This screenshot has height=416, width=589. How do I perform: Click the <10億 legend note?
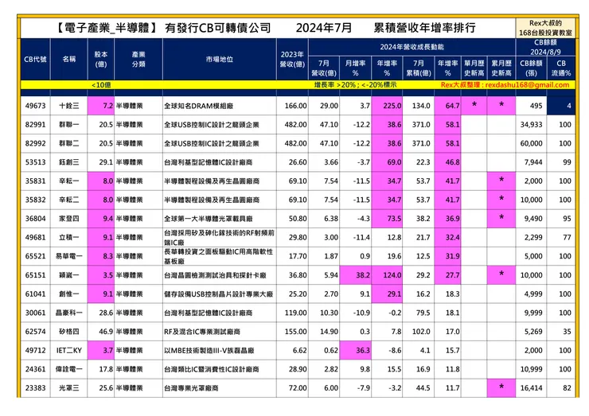[101, 85]
